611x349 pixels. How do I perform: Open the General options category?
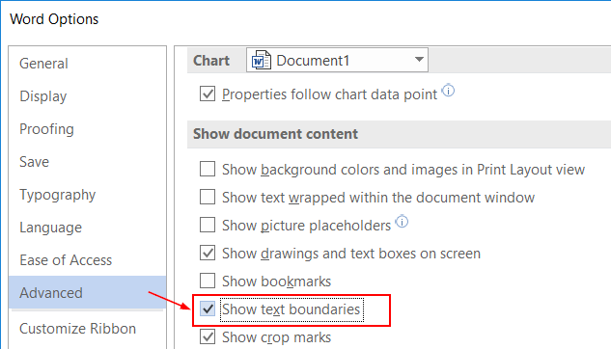[43, 64]
